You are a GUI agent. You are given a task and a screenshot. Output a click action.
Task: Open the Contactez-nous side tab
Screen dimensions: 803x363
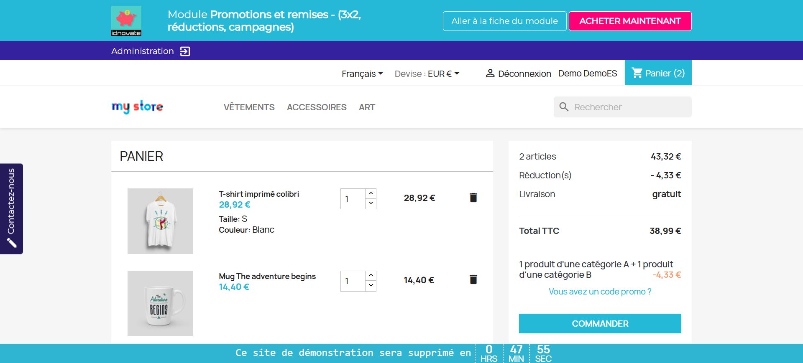click(11, 208)
